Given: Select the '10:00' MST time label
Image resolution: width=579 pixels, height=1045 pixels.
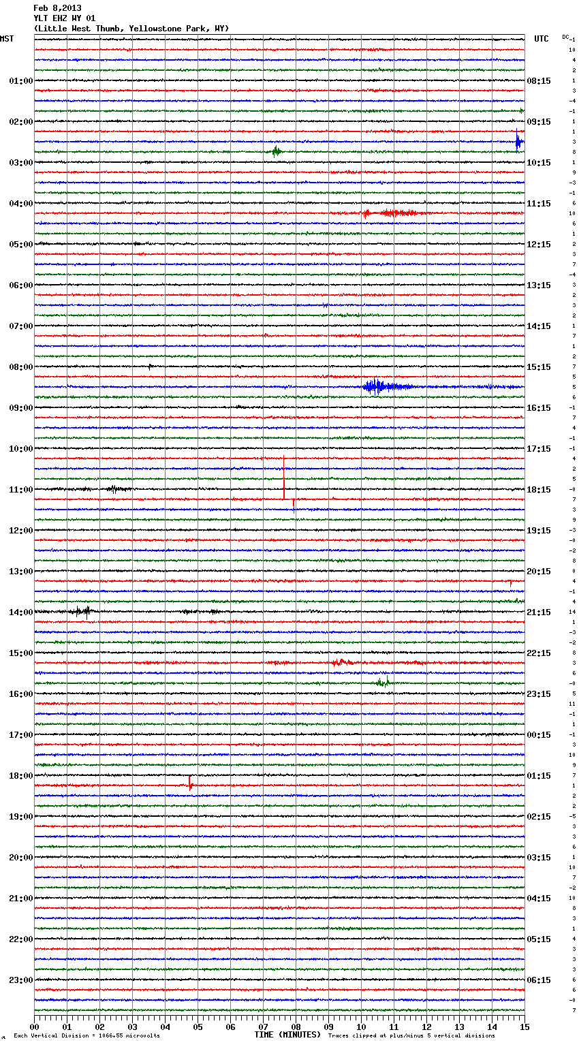Looking at the screenshot, I should (x=21, y=449).
